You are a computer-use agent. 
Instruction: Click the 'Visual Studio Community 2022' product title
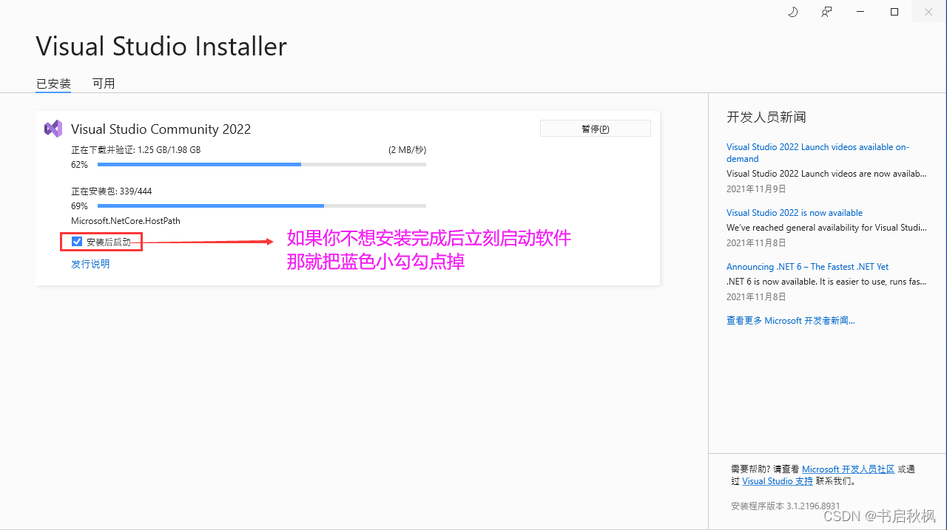pyautogui.click(x=161, y=129)
